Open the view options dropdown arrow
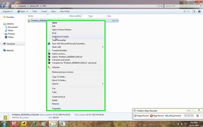203x127 pixels. [188, 11]
